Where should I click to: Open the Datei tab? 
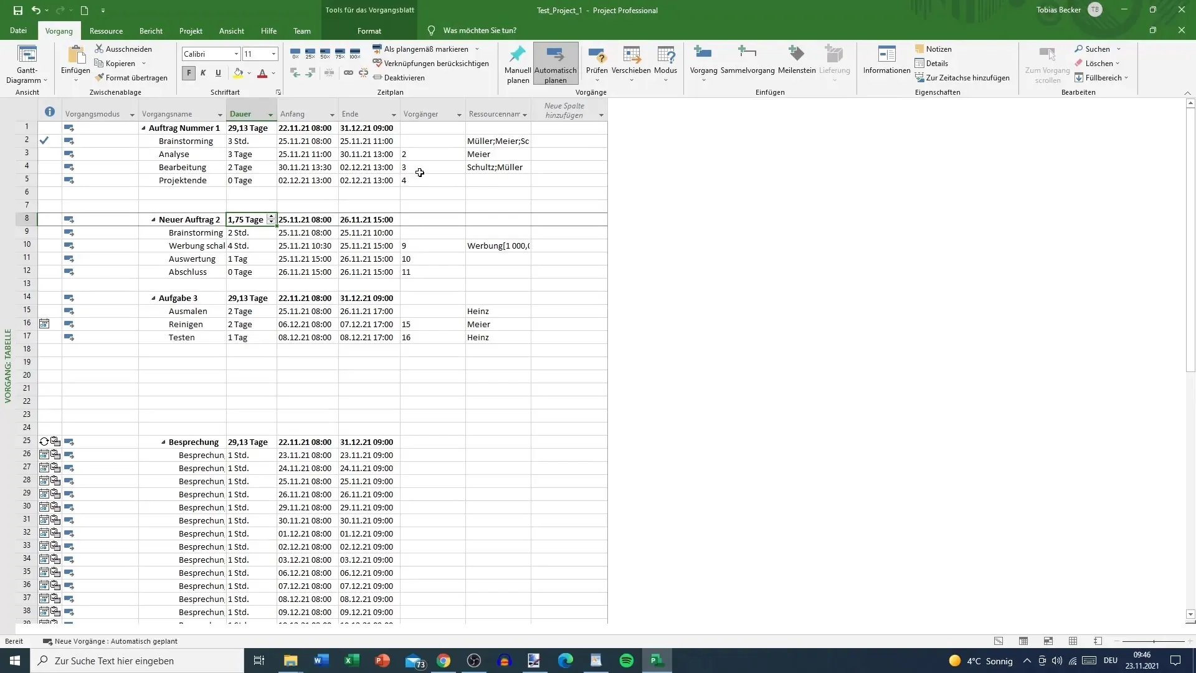pos(18,31)
